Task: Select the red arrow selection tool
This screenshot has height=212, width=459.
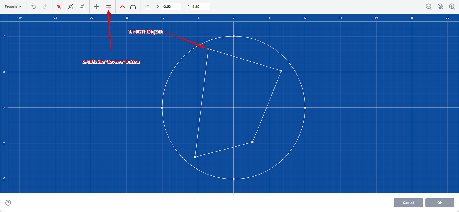Action: 59,6
